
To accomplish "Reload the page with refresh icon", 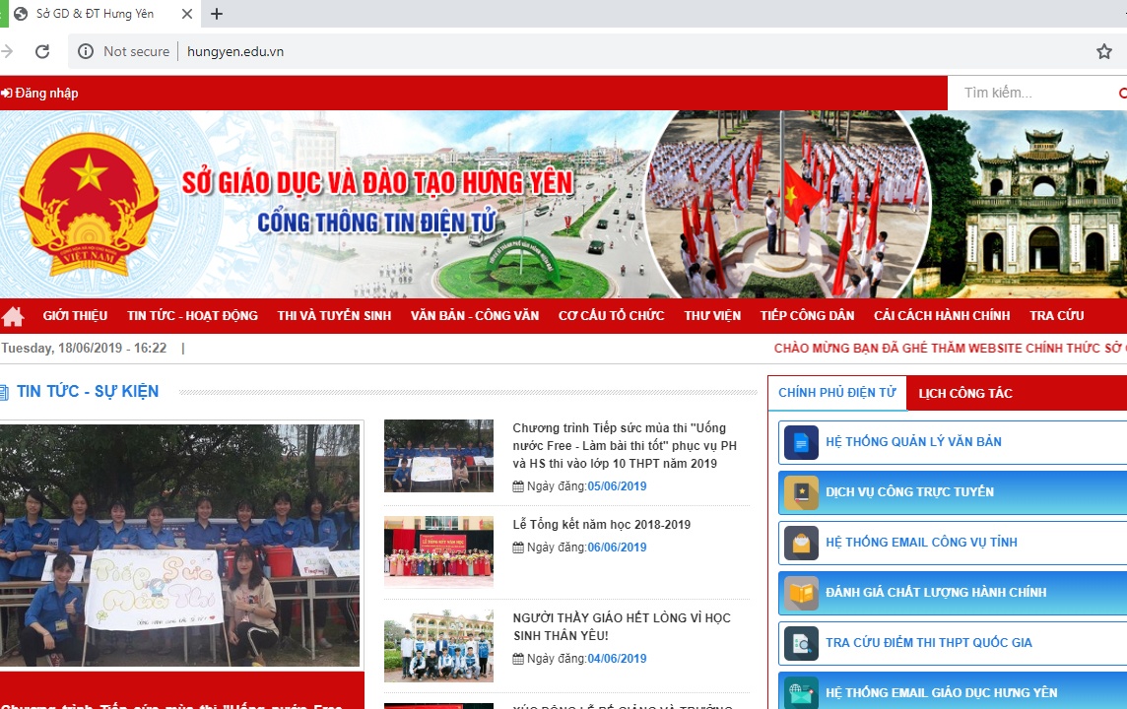I will (42, 51).
